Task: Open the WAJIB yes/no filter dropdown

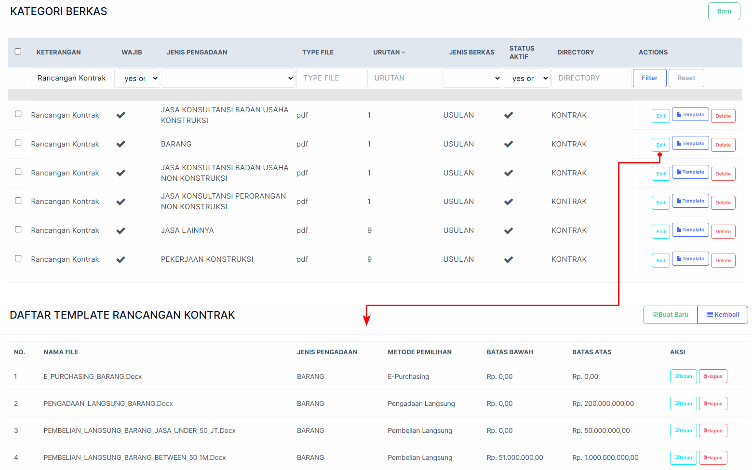Action: (x=138, y=78)
